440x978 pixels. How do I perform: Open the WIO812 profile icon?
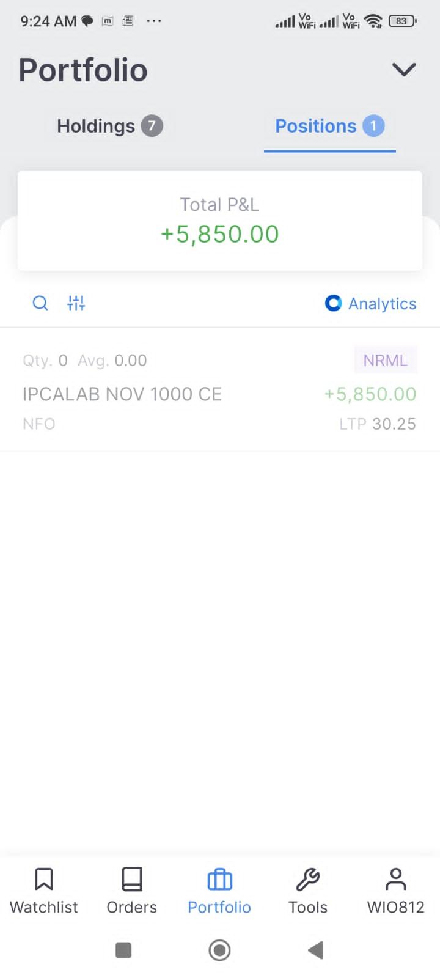396,880
